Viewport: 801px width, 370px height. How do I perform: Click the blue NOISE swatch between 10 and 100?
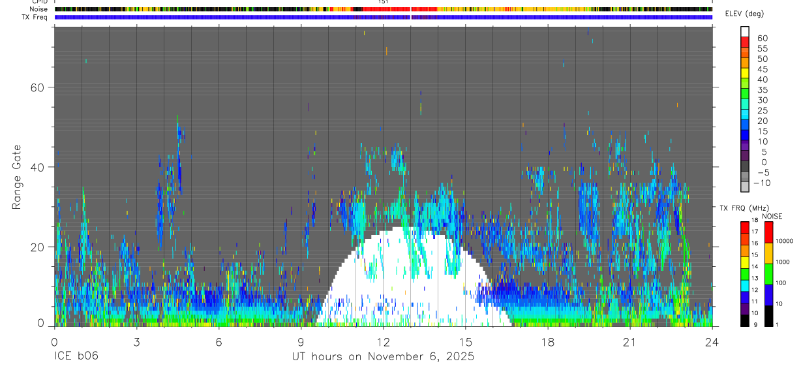pos(768,295)
